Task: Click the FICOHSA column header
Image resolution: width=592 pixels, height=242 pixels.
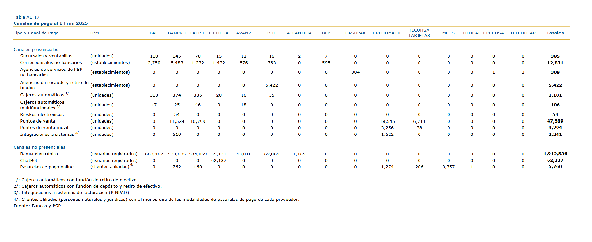Action: click(x=219, y=33)
